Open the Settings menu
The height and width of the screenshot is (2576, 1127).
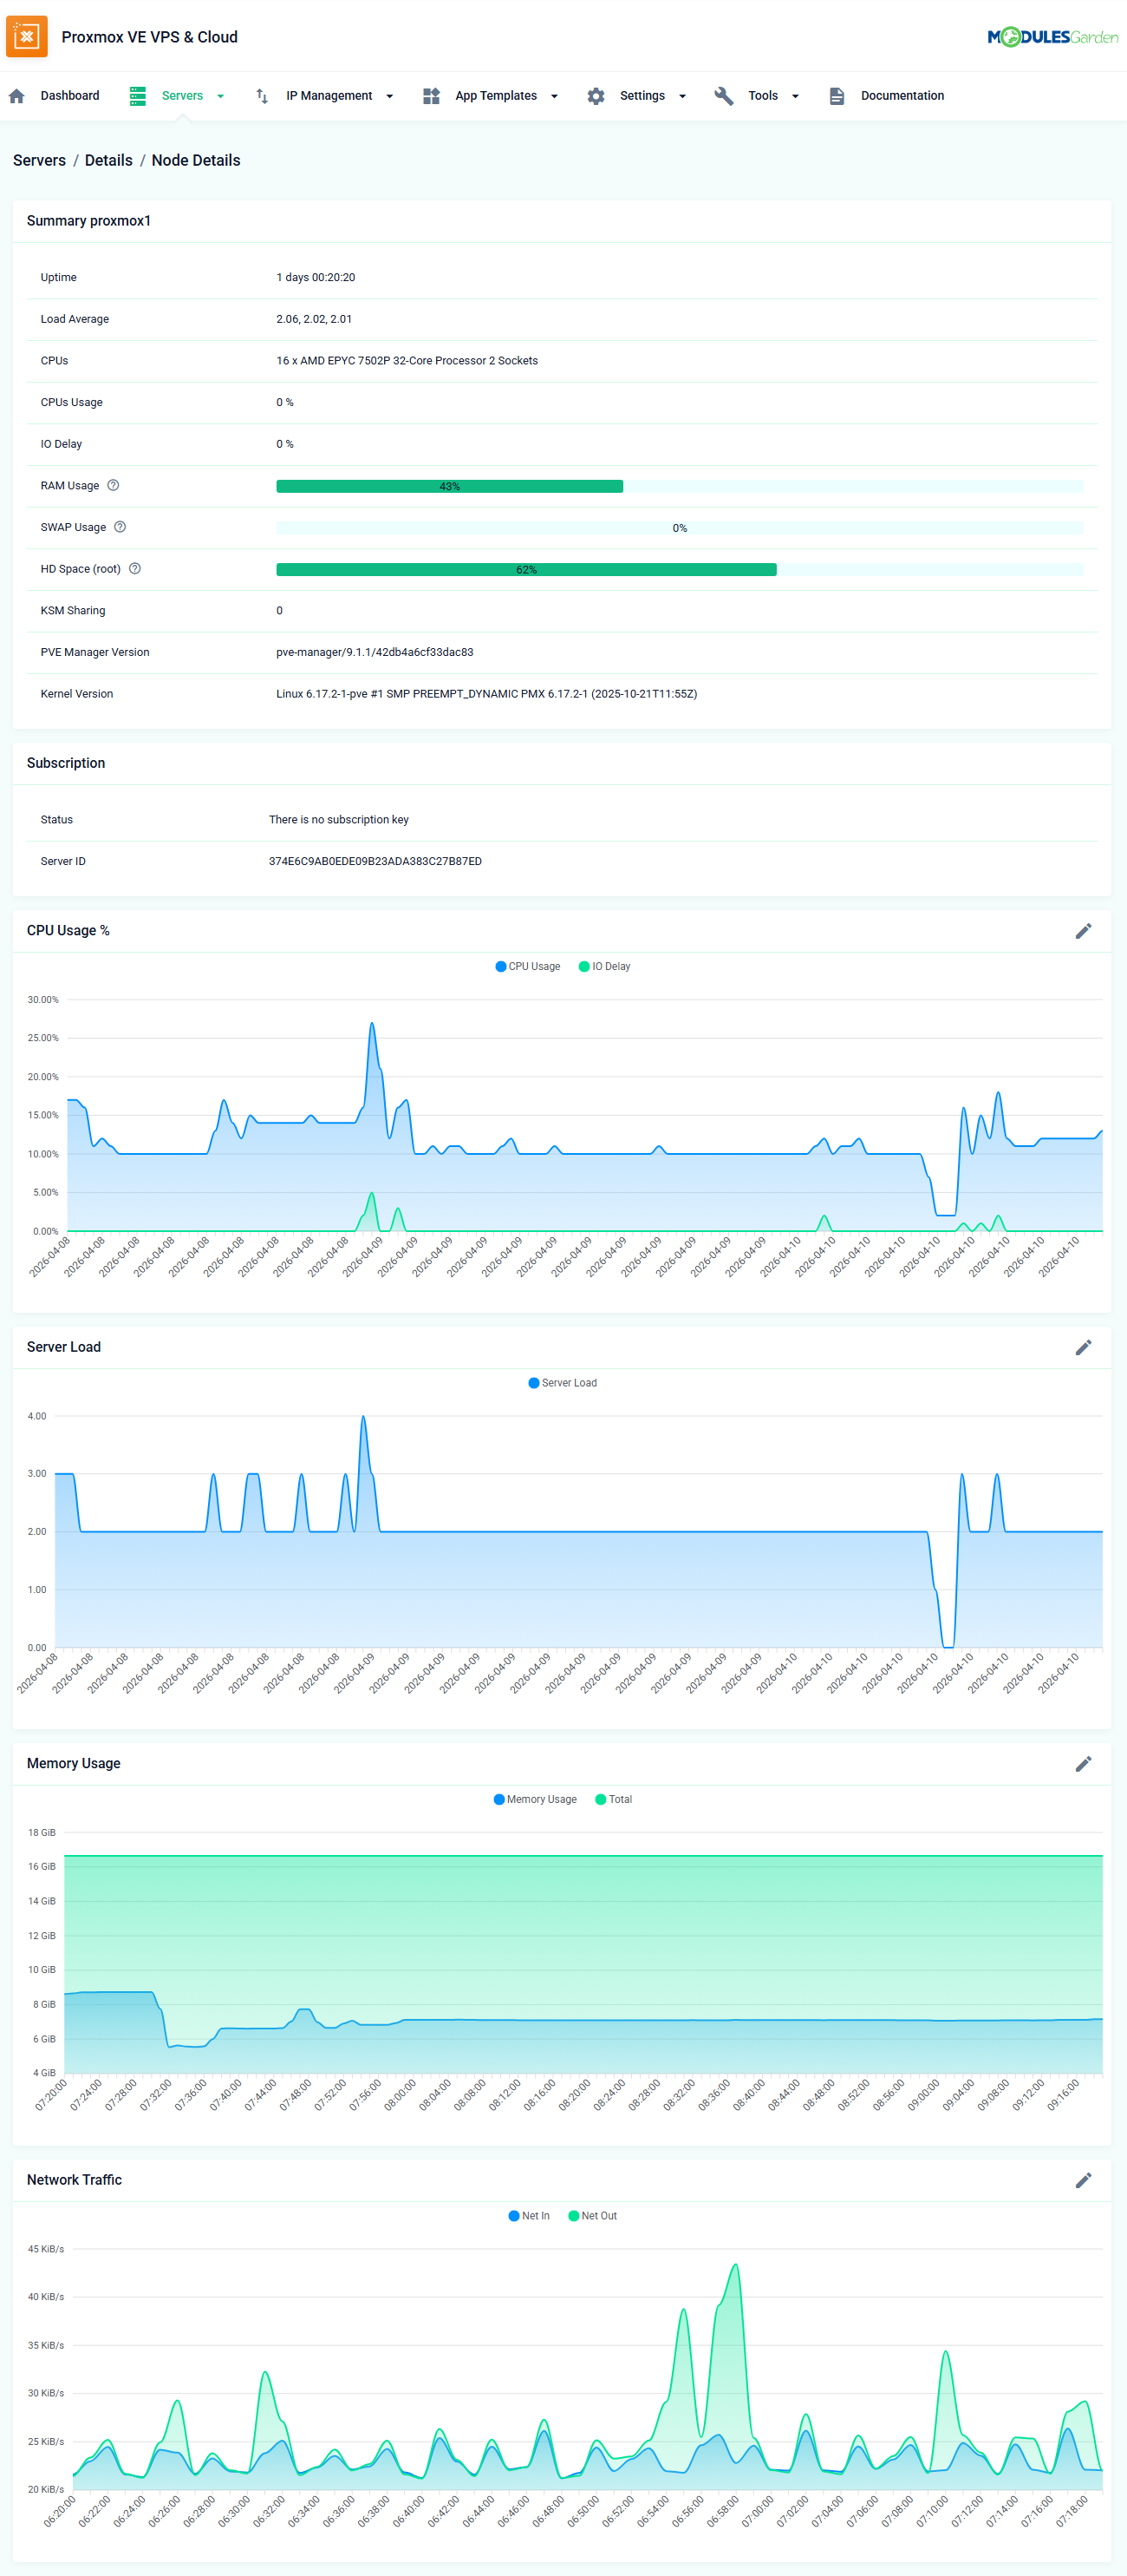coord(642,96)
